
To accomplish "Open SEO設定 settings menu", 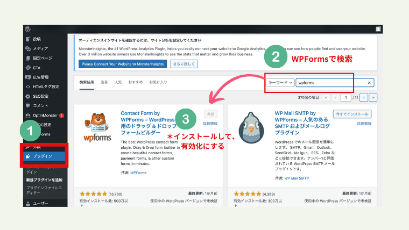I will tap(40, 96).
